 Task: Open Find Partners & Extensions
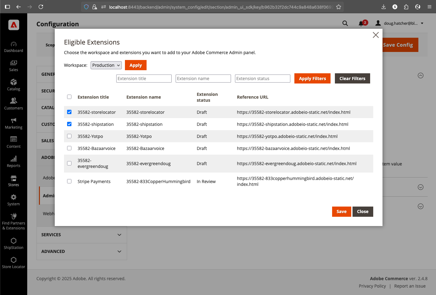[14, 222]
